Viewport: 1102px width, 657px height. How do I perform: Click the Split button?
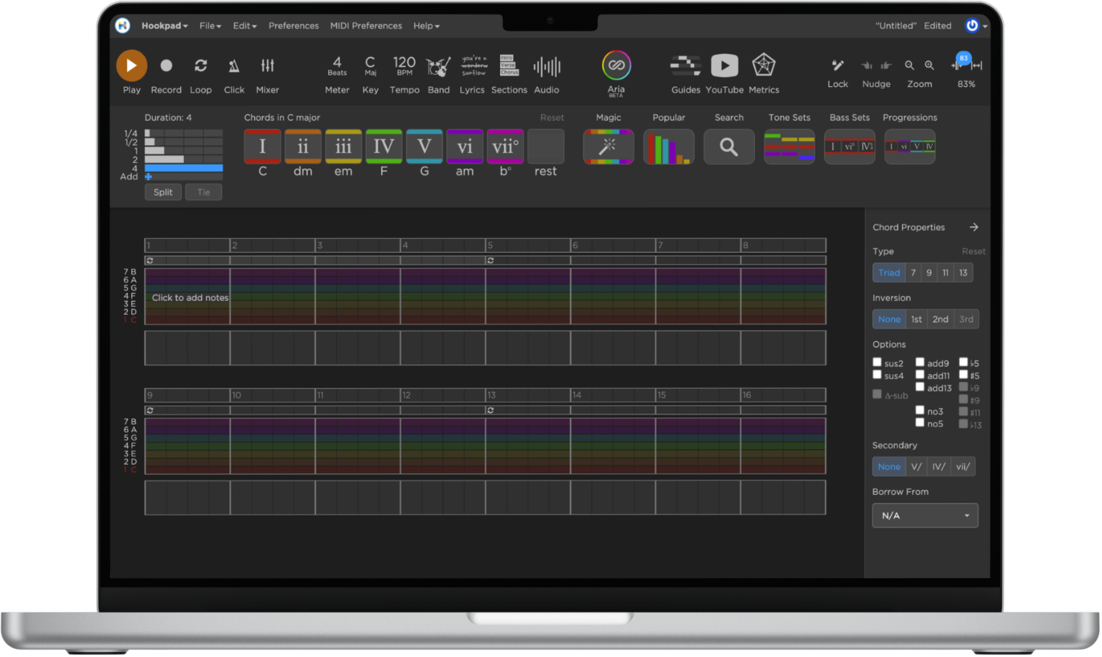[x=163, y=192]
